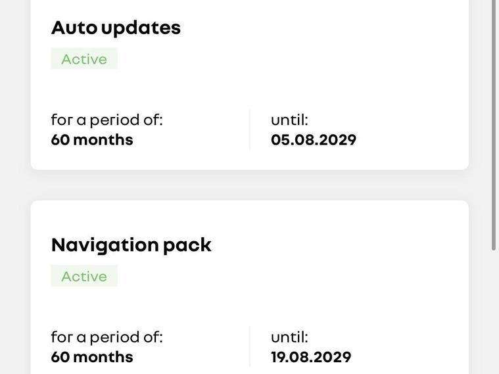
Task: Select the 19.08.2029 expiry date
Action: coord(311,357)
